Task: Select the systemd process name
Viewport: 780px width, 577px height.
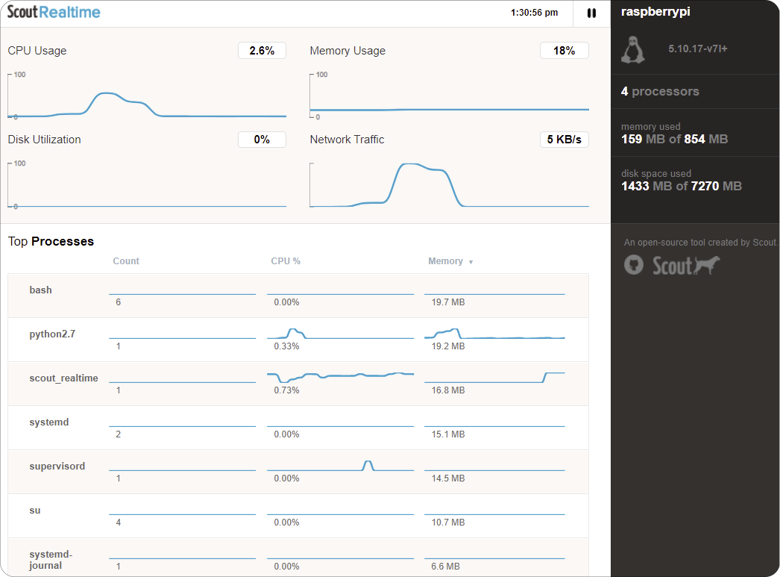Action: pos(48,422)
